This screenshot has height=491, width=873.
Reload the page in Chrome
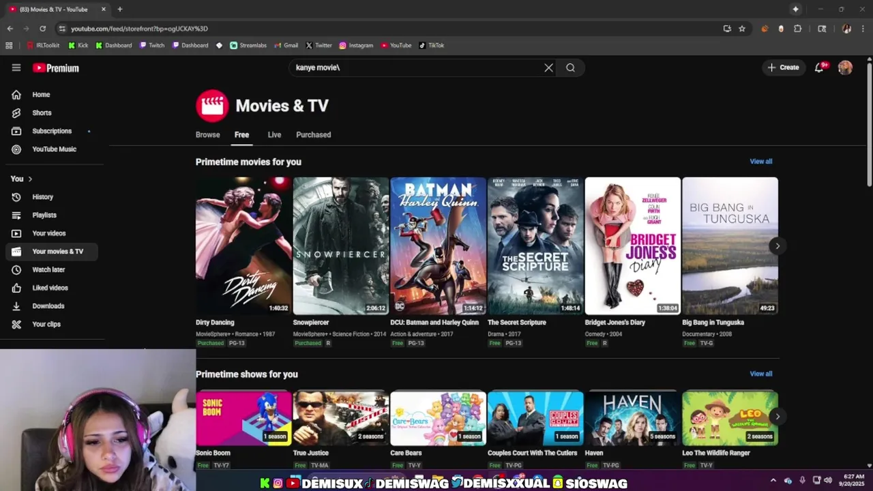[42, 29]
